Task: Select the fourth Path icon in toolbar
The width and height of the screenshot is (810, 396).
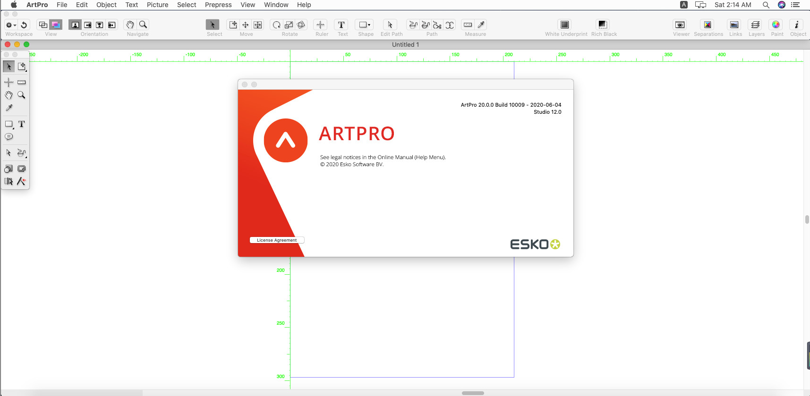Action: tap(450, 25)
